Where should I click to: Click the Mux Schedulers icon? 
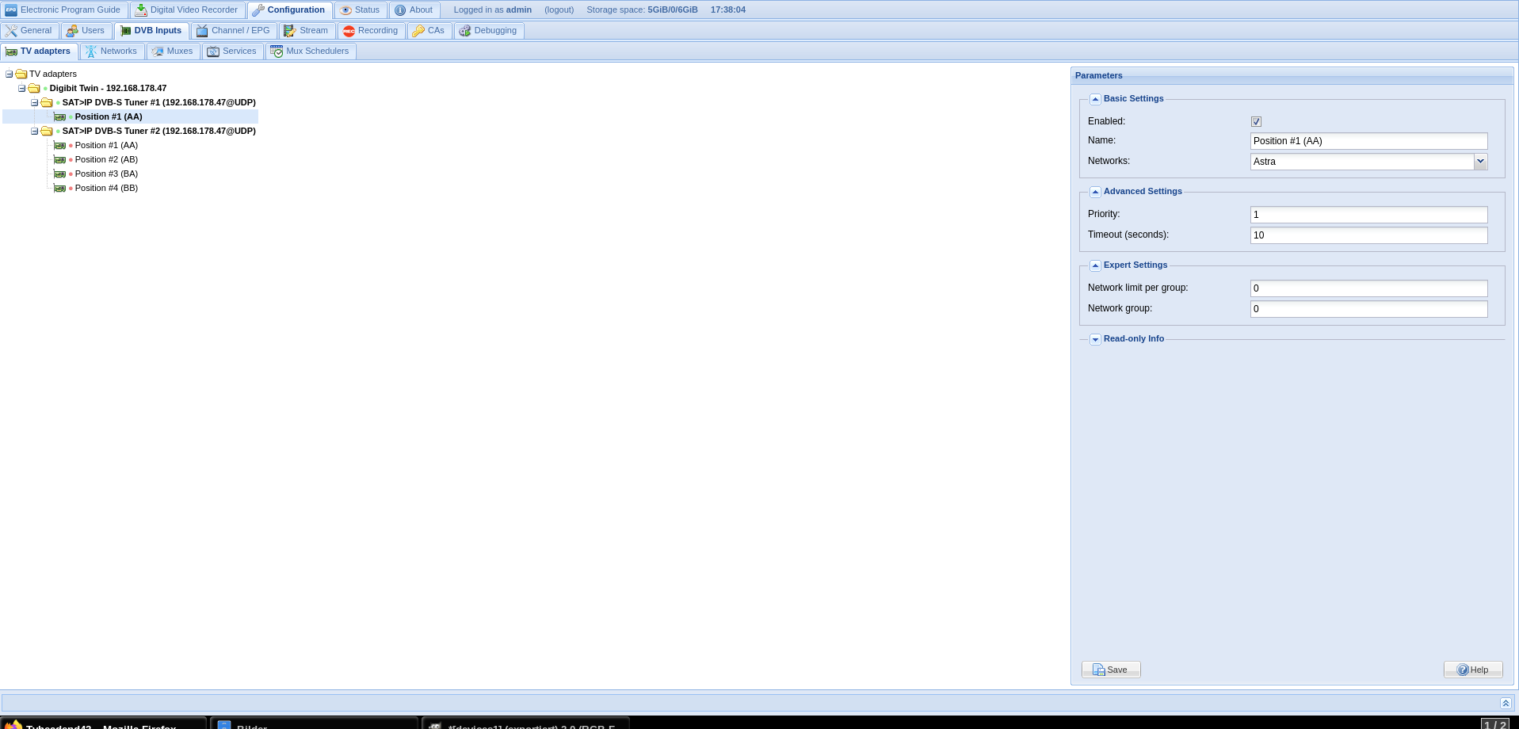pos(277,52)
